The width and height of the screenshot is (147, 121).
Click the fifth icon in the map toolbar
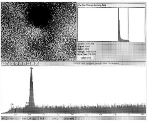pyautogui.click(x=20, y=64)
